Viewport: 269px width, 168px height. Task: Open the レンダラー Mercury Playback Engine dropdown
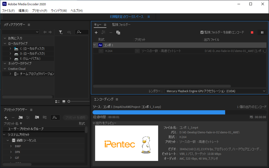216,91
